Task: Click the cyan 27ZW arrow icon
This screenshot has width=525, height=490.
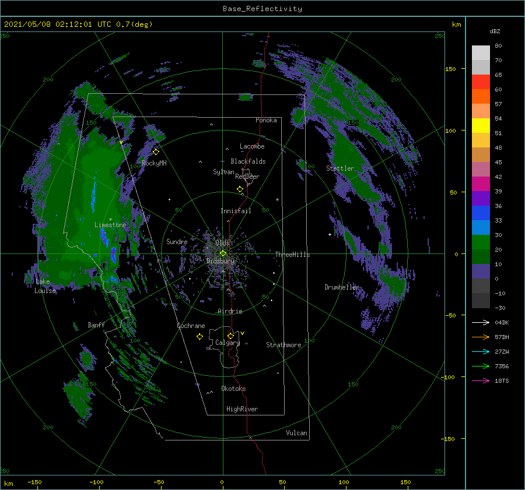Action: 481,351
